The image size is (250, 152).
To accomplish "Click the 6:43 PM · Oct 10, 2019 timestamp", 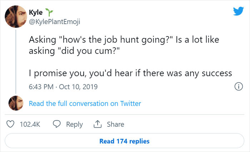I will click(x=63, y=87).
